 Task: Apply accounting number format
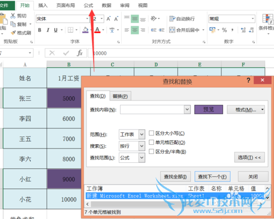212,30
